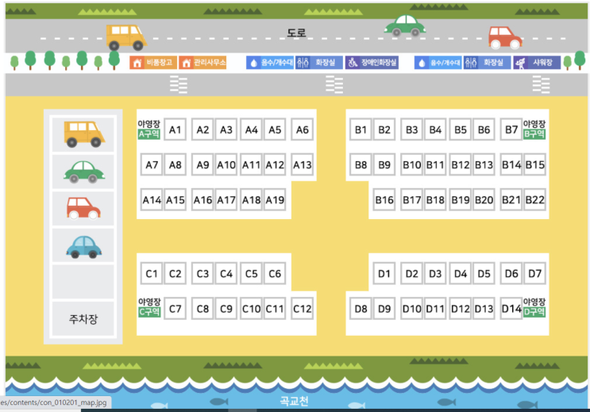This screenshot has width=590, height=412.
Task: Pick campsite A19
Action: click(275, 200)
